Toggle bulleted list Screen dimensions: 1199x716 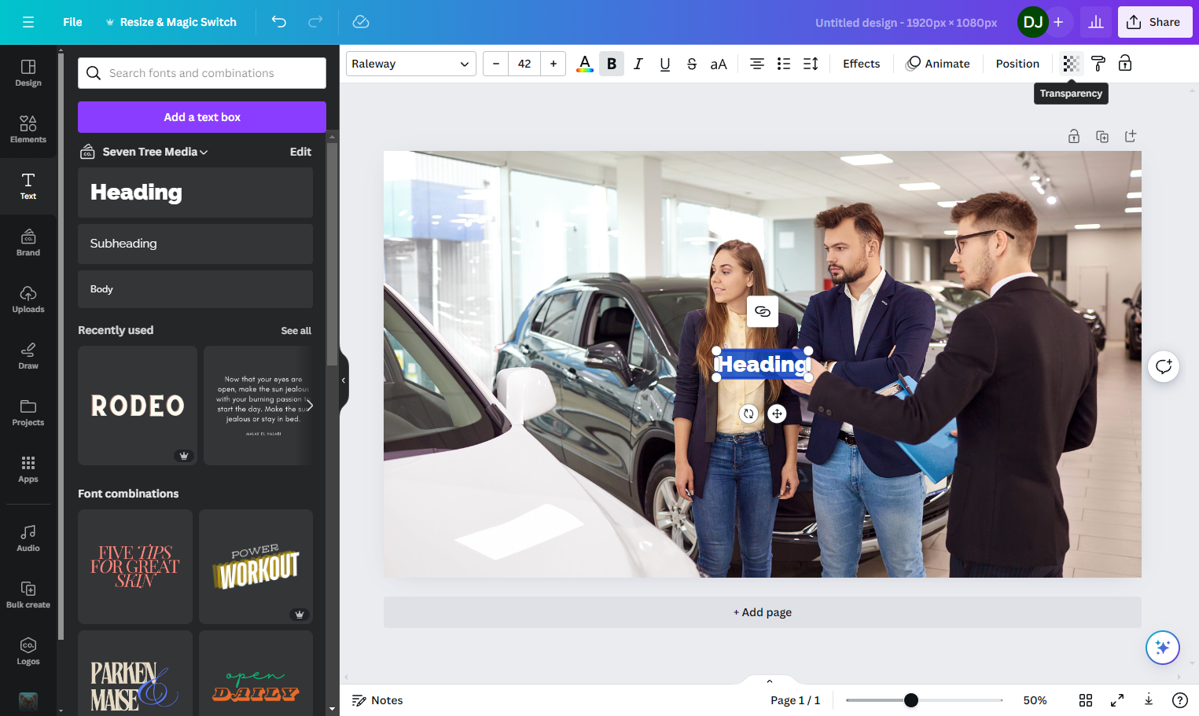click(784, 64)
